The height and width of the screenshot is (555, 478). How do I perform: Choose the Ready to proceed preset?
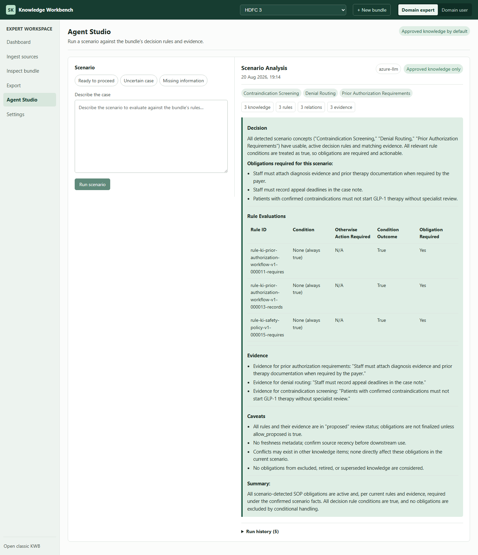tap(96, 81)
